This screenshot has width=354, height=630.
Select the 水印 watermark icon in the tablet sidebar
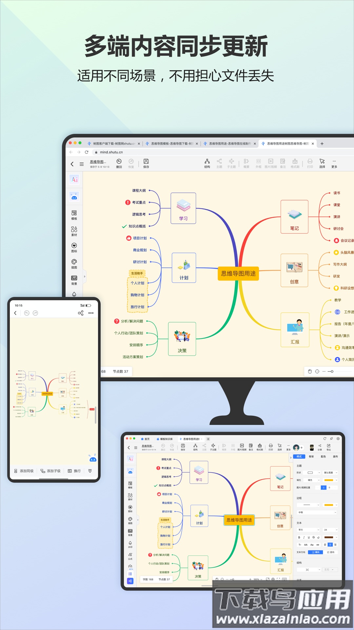130,544
